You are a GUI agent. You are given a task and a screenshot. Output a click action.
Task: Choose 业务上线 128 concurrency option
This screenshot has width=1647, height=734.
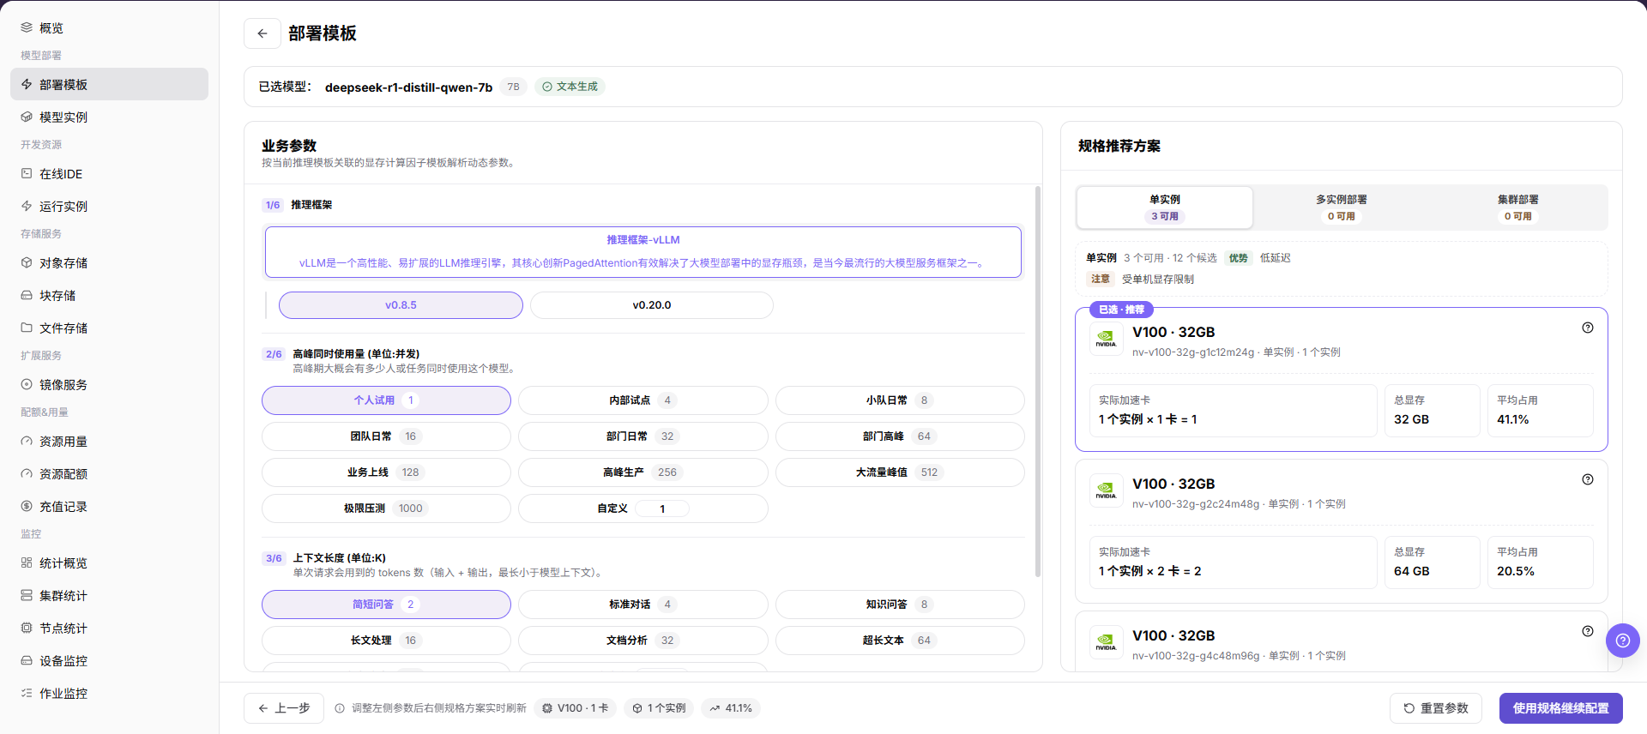point(386,472)
